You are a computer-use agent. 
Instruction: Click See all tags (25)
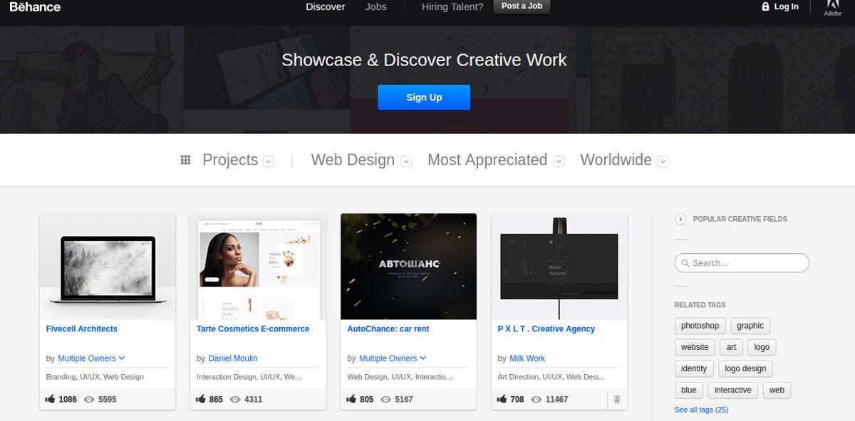[702, 410]
